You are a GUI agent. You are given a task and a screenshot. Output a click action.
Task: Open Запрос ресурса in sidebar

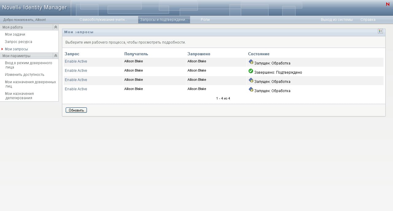tap(18, 42)
